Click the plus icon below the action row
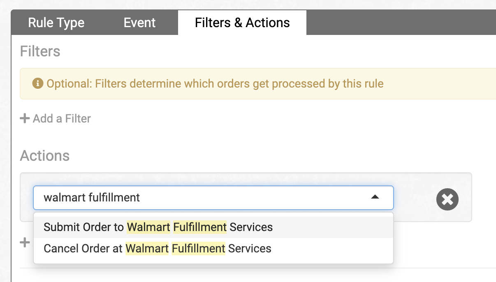Viewport: 496px width, 282px height. [25, 242]
